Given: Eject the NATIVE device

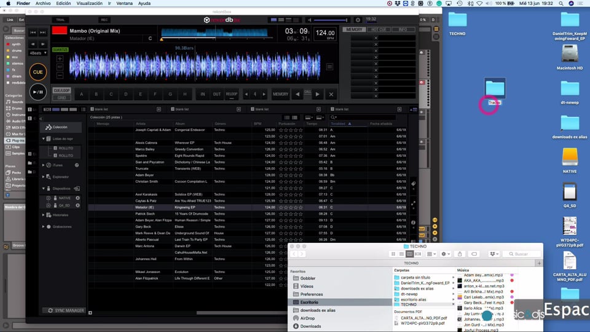Looking at the screenshot, I should pyautogui.click(x=77, y=198).
